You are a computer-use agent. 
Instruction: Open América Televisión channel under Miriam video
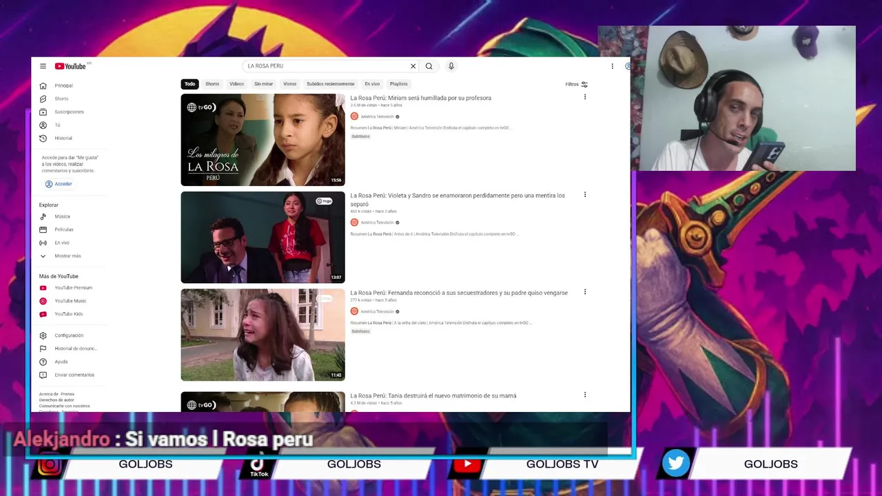tap(377, 116)
